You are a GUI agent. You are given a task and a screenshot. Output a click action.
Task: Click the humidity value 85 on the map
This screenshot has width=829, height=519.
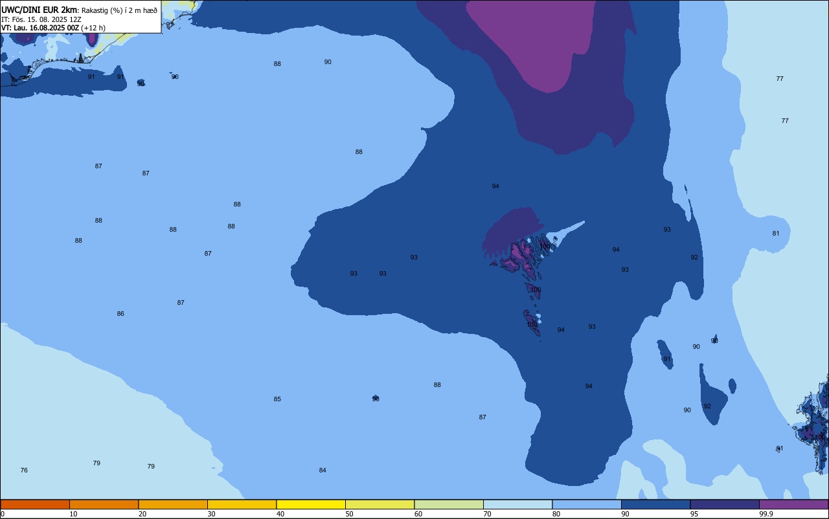coord(277,399)
